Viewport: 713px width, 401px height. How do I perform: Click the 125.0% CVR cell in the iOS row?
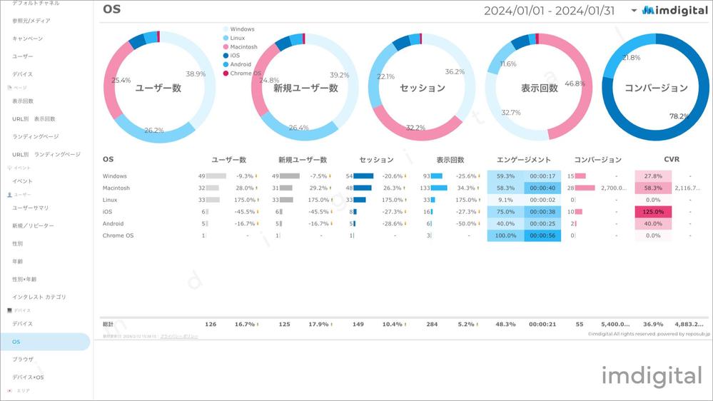[x=653, y=212]
